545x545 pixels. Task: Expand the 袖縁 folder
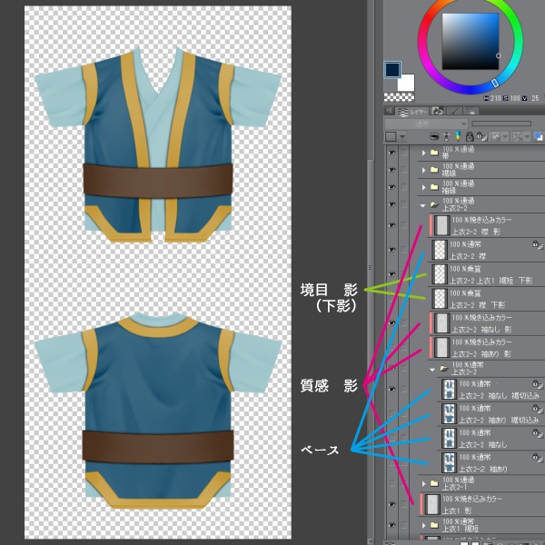tap(423, 187)
